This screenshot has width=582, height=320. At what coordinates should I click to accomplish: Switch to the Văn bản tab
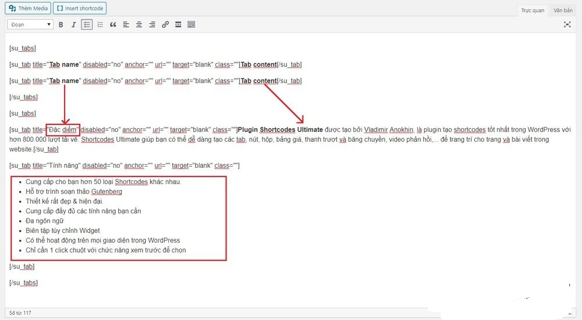[563, 10]
